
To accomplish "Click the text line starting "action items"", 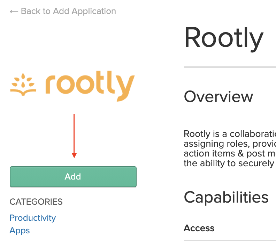I will (x=230, y=154).
